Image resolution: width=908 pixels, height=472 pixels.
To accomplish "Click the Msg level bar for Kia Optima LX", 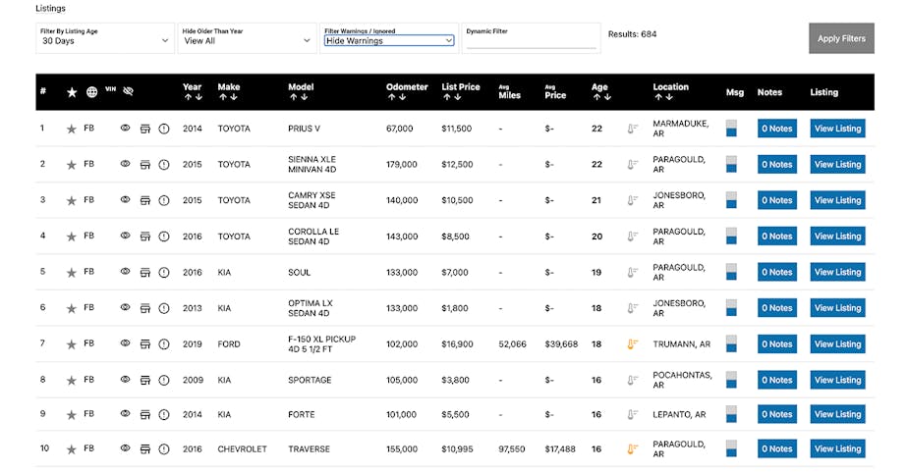I will click(731, 308).
